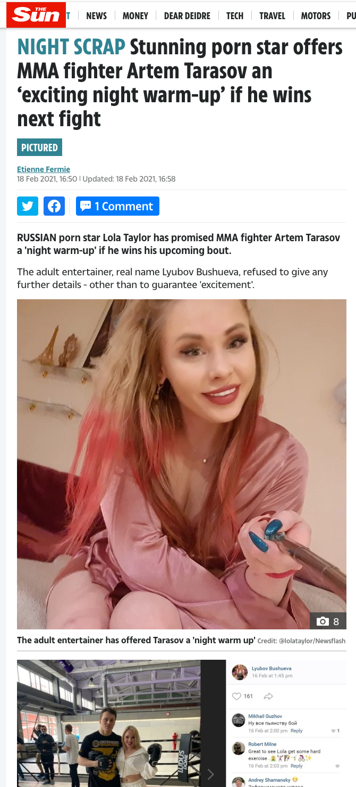Advance gallery with next arrow chevron
The height and width of the screenshot is (787, 356).
(210, 774)
